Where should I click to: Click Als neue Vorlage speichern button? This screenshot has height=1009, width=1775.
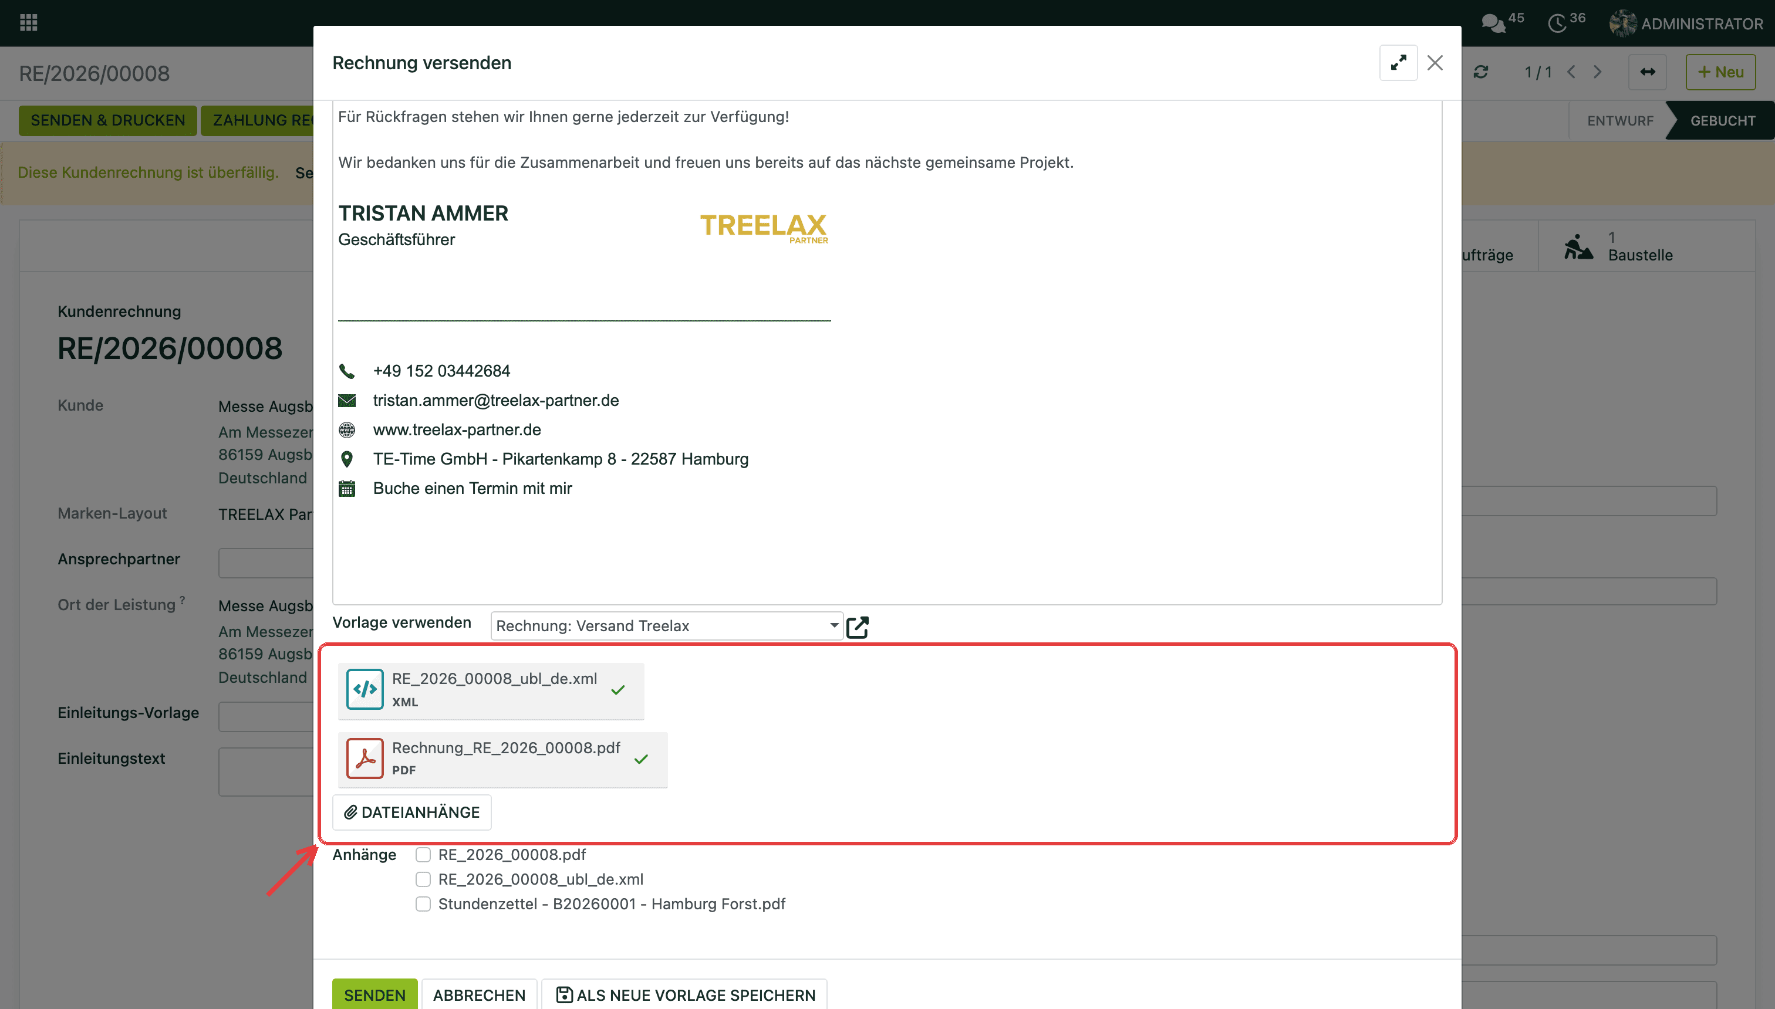click(685, 994)
